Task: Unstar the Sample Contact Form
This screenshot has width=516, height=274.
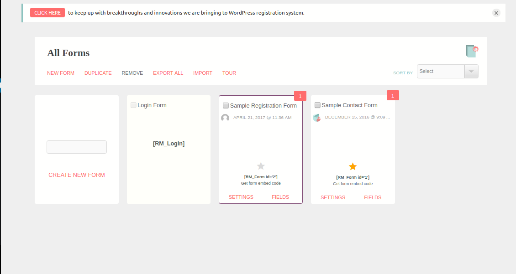Action: (x=353, y=166)
